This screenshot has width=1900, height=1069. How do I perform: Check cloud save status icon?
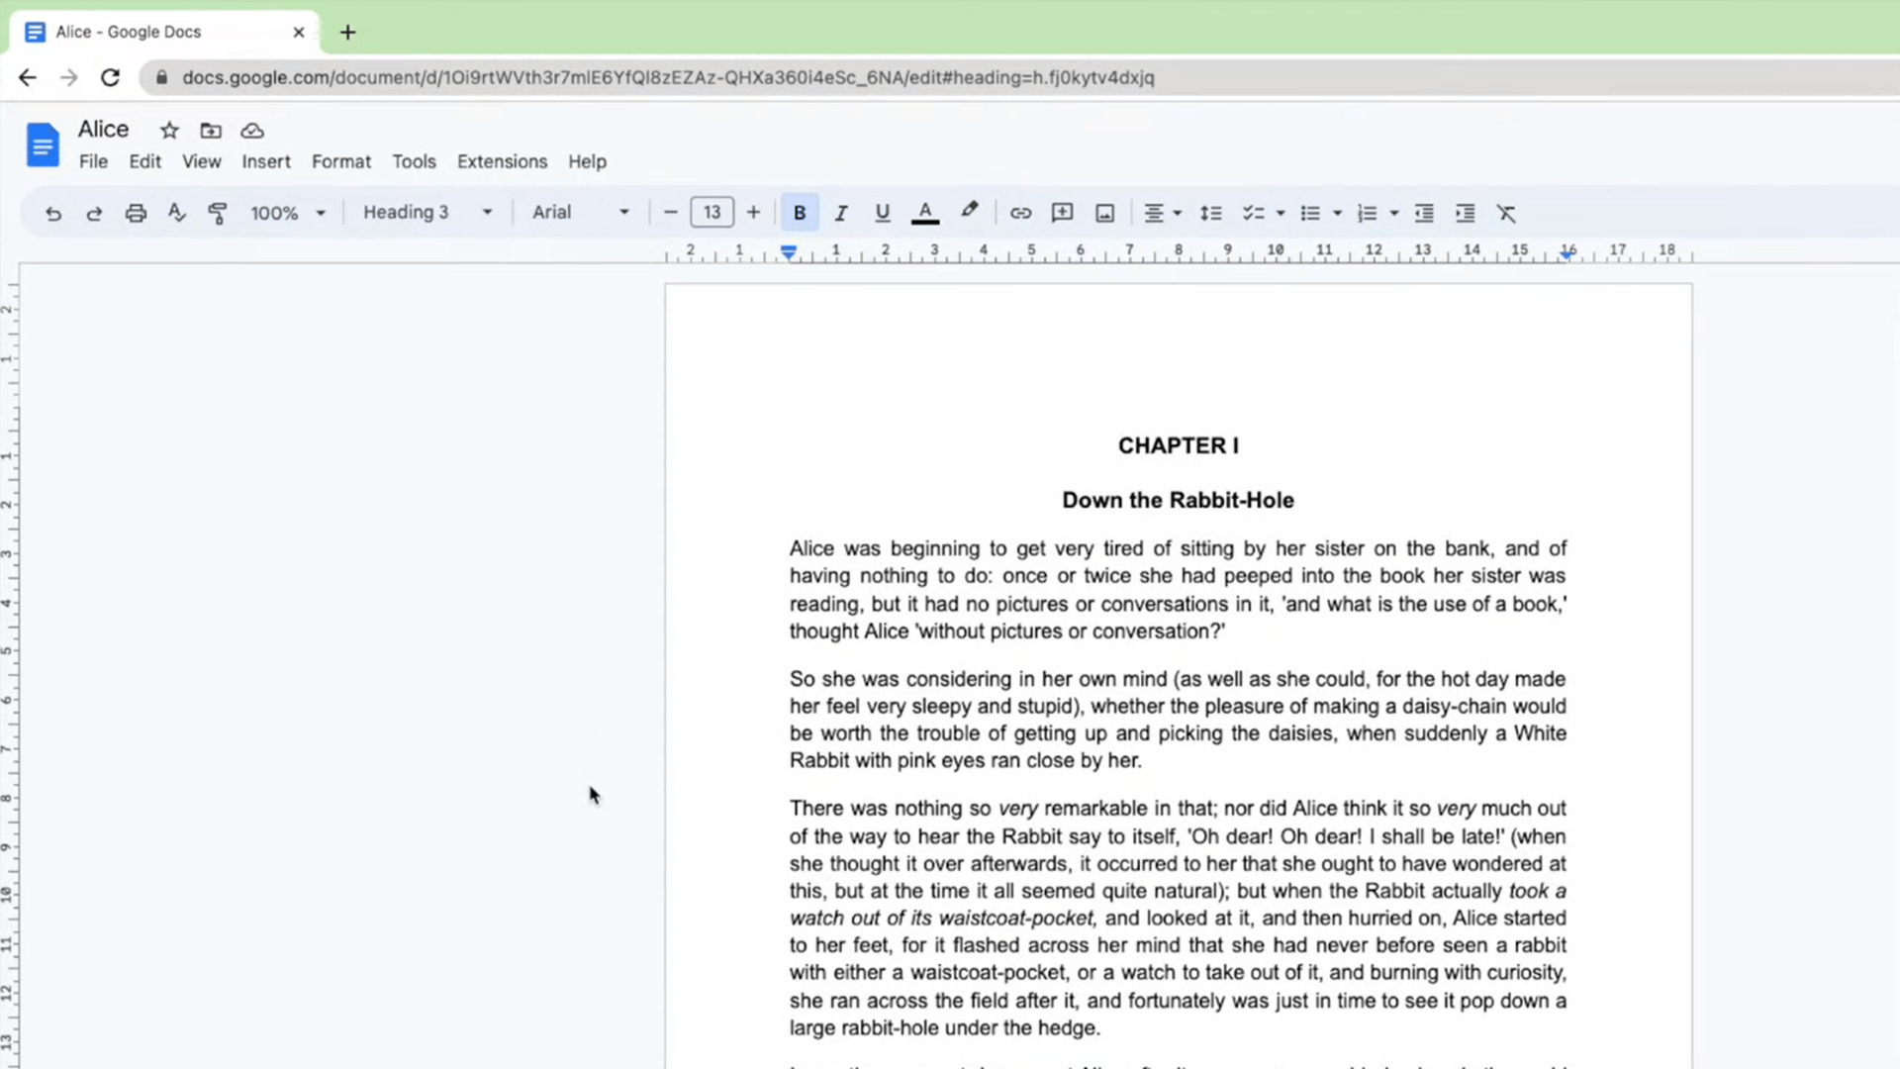(252, 131)
